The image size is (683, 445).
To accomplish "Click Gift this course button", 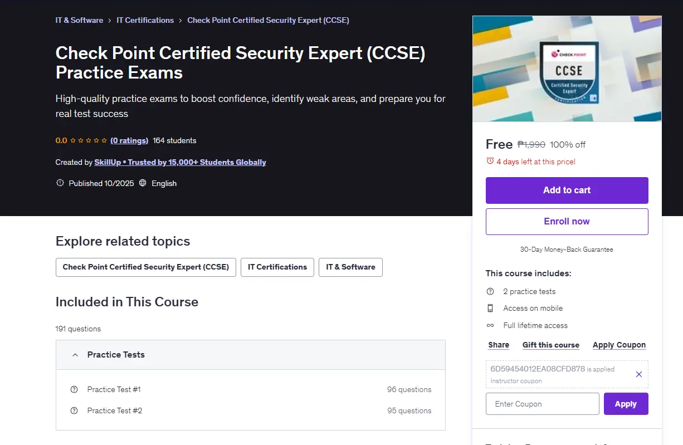I will (551, 345).
